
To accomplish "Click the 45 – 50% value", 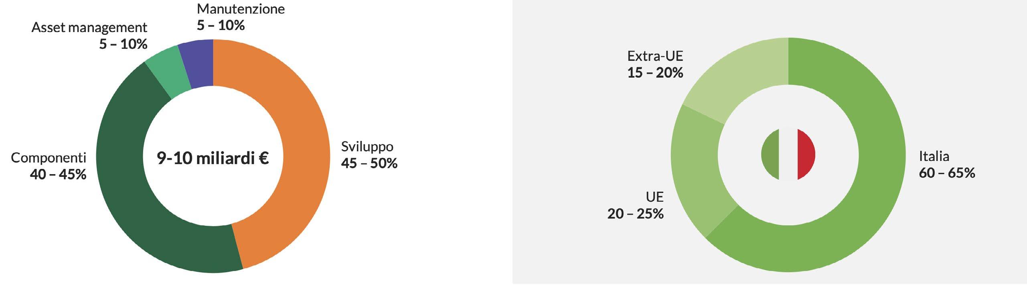I will point(369,163).
